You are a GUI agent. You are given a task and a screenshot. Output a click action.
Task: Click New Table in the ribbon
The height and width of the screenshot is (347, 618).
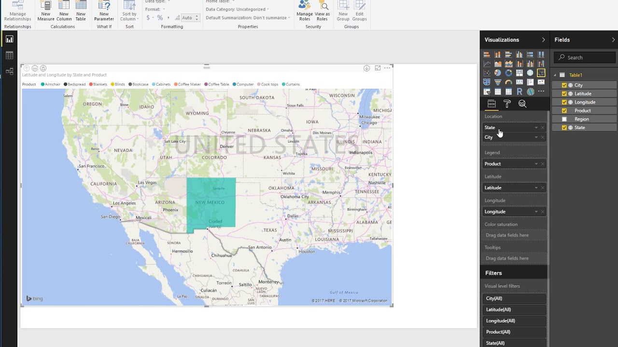click(81, 11)
